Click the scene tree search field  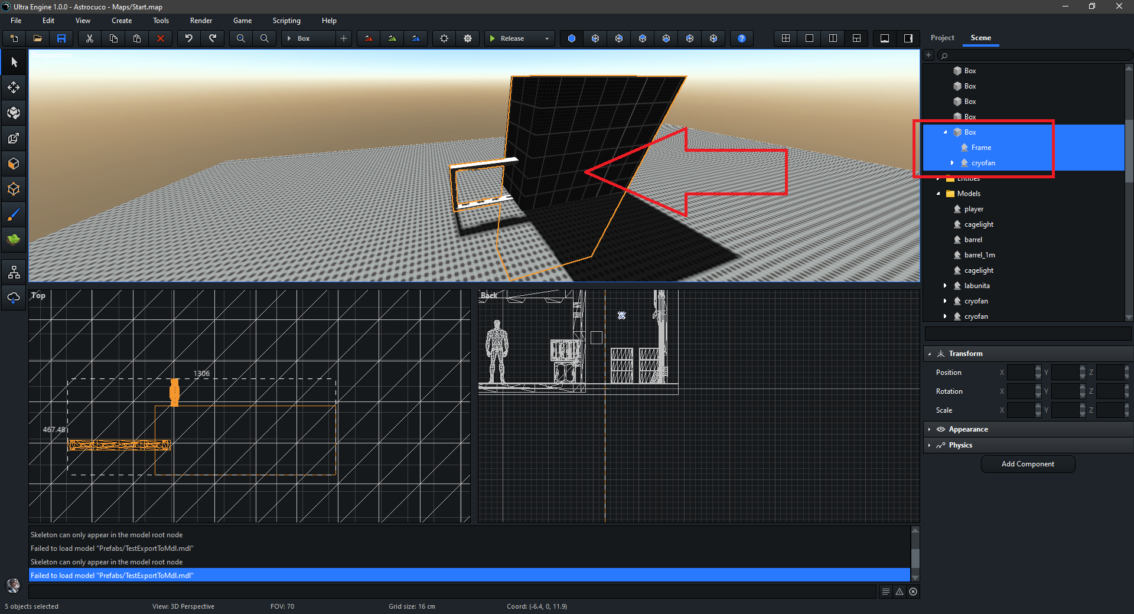click(x=1034, y=55)
